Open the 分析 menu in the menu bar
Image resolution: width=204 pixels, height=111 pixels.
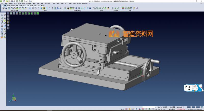pyautogui.click(x=38, y=3)
